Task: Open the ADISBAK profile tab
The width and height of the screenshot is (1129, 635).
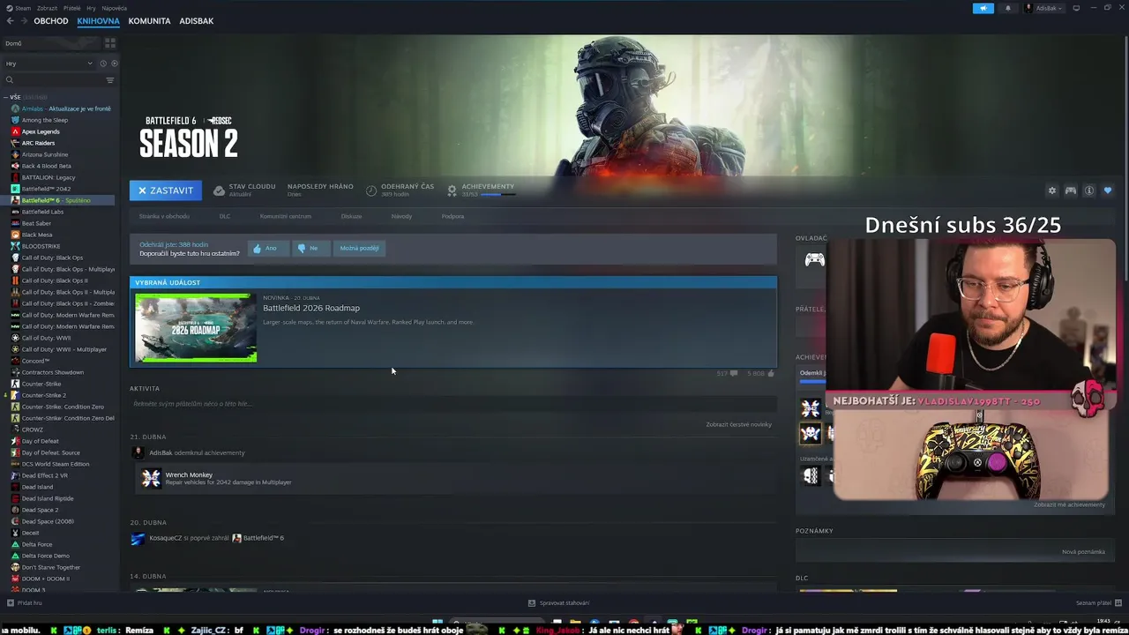Action: [x=196, y=20]
